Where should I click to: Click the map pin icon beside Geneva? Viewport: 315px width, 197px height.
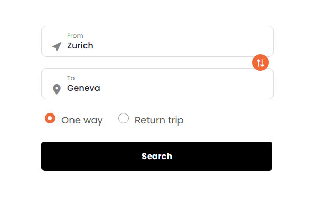pos(57,89)
